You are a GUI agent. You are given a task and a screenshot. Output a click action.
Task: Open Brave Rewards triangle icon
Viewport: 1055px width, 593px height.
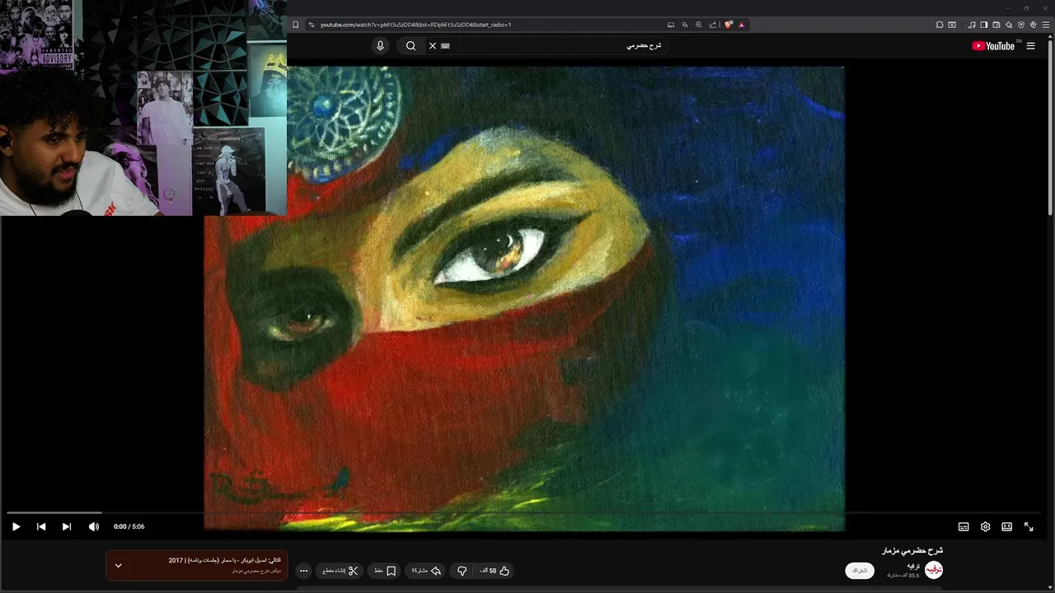tap(741, 25)
